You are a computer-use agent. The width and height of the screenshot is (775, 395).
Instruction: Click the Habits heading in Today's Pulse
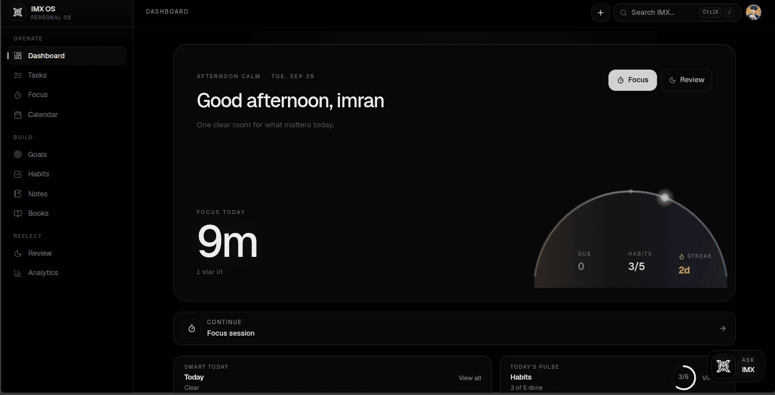click(x=521, y=377)
